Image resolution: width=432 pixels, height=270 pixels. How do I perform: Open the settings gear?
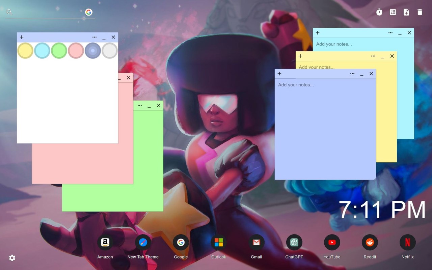point(12,258)
